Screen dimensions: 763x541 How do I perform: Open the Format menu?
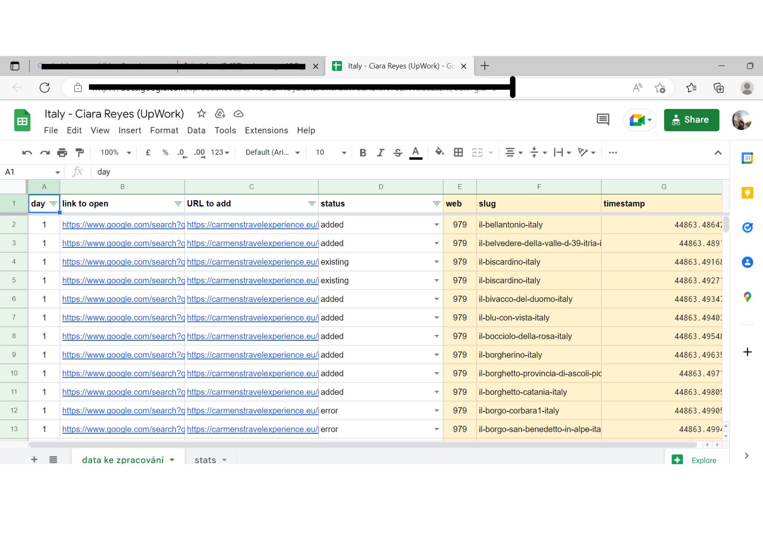tap(164, 130)
